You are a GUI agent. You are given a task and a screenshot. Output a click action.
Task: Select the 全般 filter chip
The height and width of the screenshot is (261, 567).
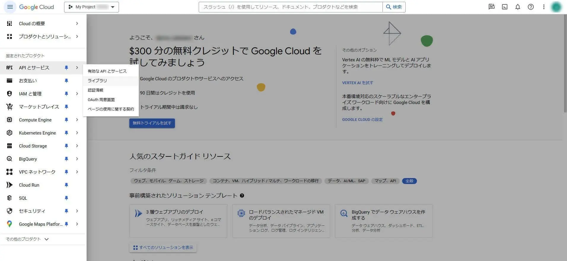click(x=409, y=181)
